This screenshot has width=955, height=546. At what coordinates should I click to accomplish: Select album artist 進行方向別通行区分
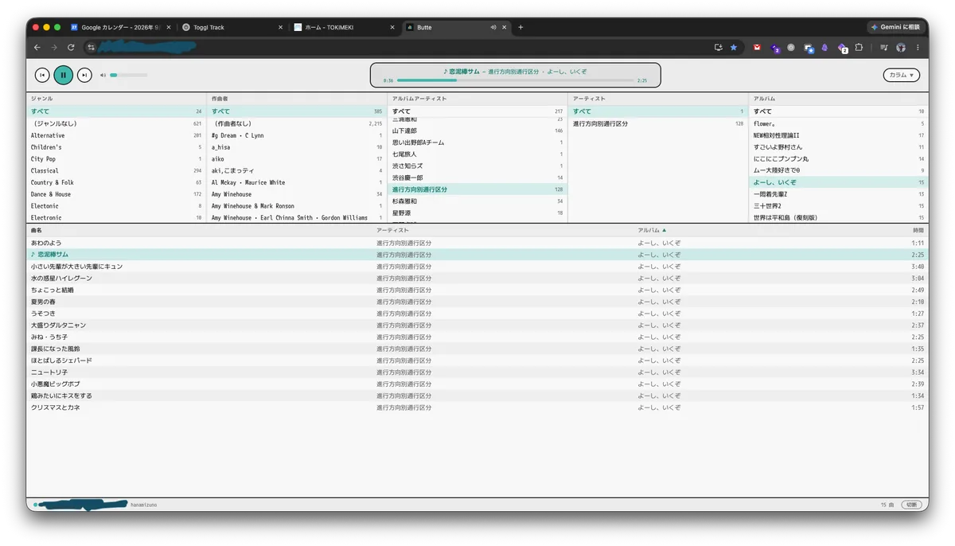pyautogui.click(x=477, y=189)
